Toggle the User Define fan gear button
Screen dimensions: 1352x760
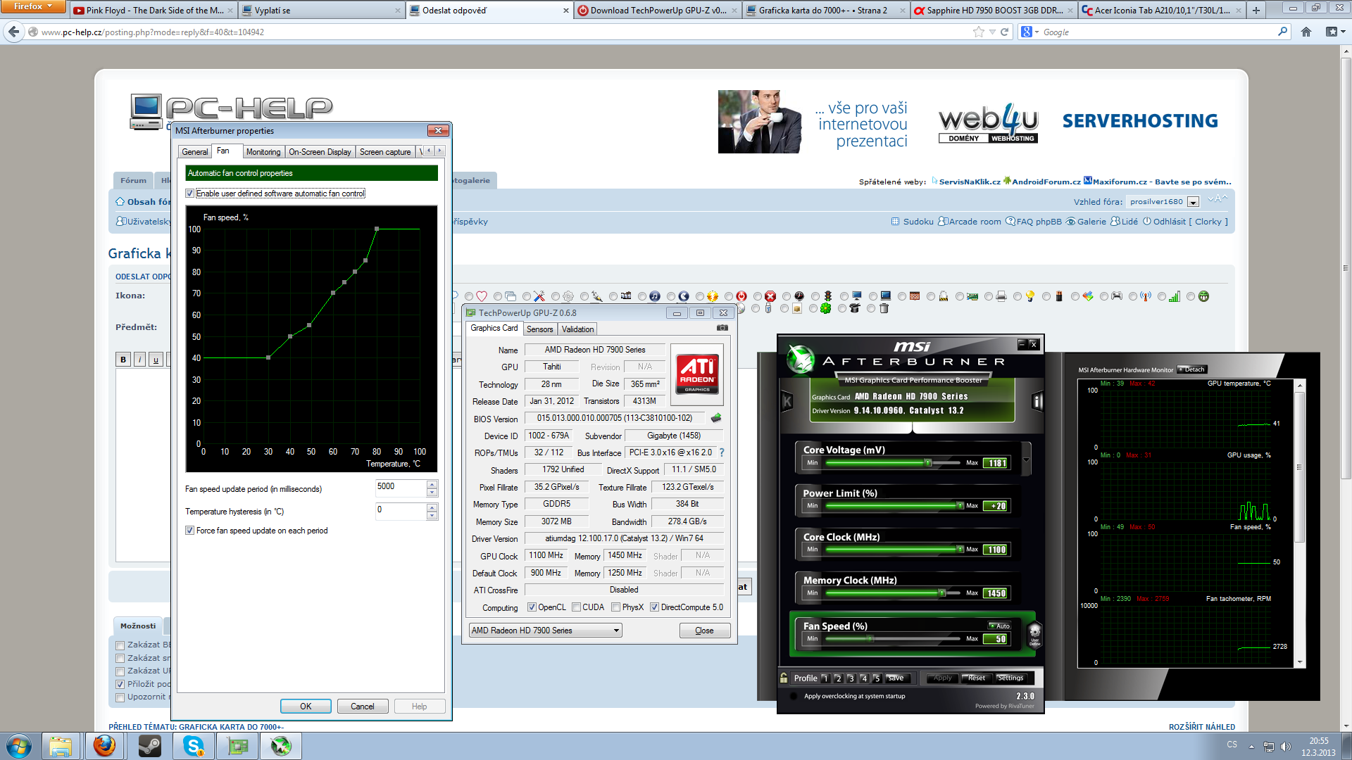pos(1034,634)
